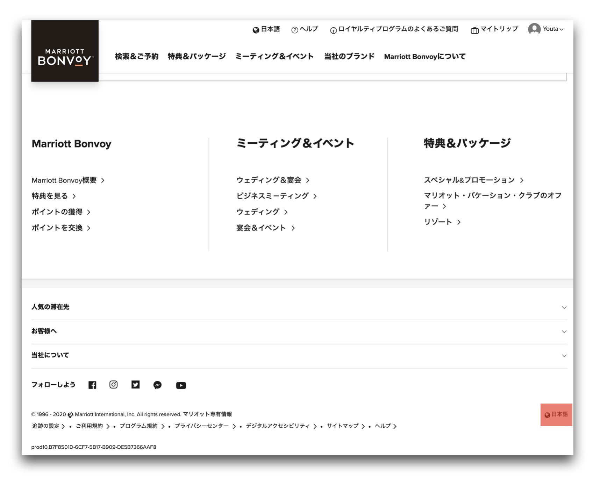Image resolution: width=593 pixels, height=477 pixels.
Task: Open the マイトリップ header link
Action: [499, 29]
